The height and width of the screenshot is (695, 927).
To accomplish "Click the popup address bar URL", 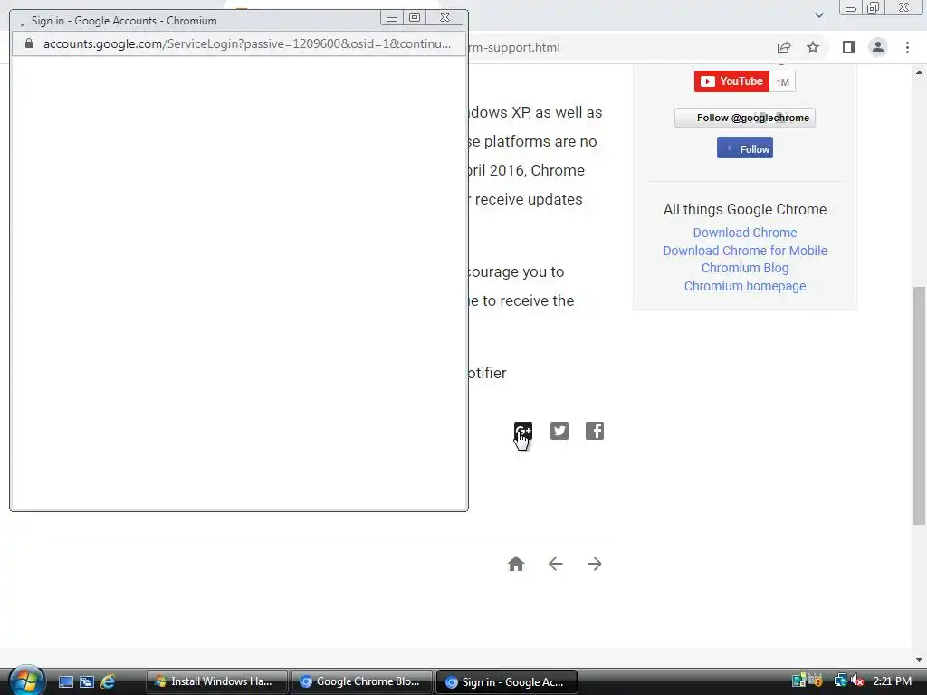I will (246, 43).
